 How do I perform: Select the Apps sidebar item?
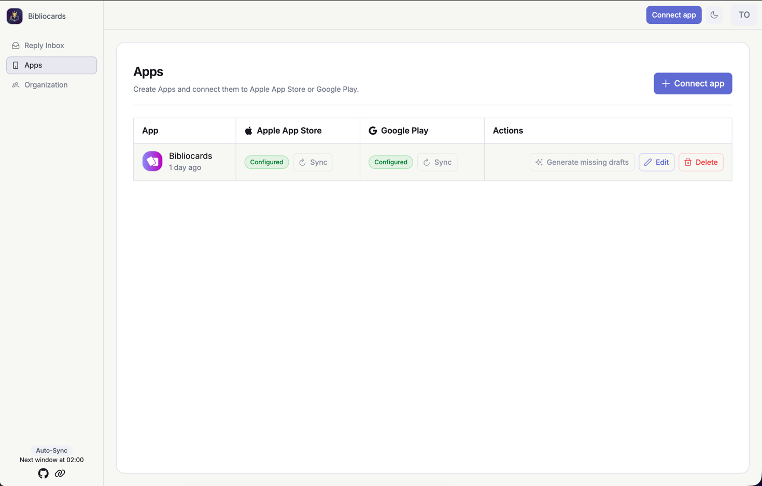(51, 65)
